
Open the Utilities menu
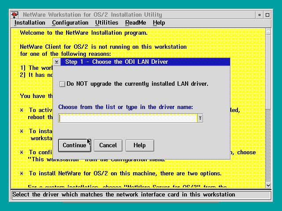107,23
